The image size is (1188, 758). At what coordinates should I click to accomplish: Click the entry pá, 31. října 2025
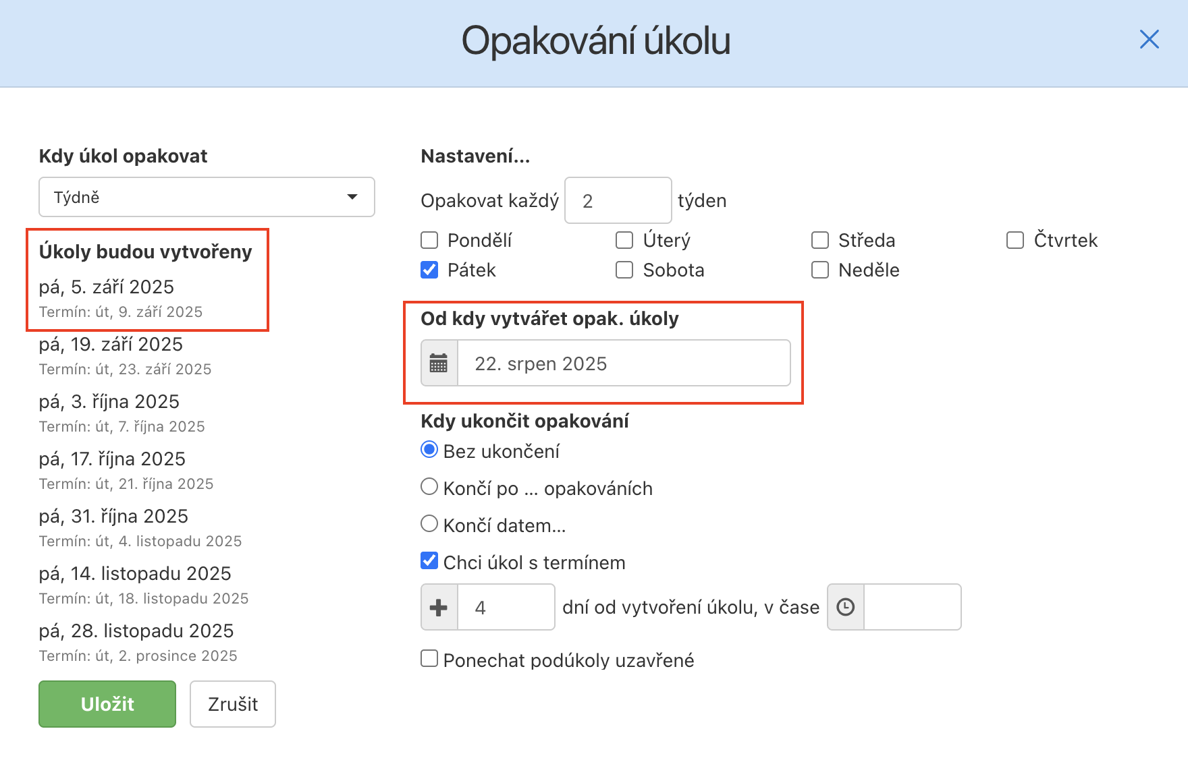tap(113, 517)
